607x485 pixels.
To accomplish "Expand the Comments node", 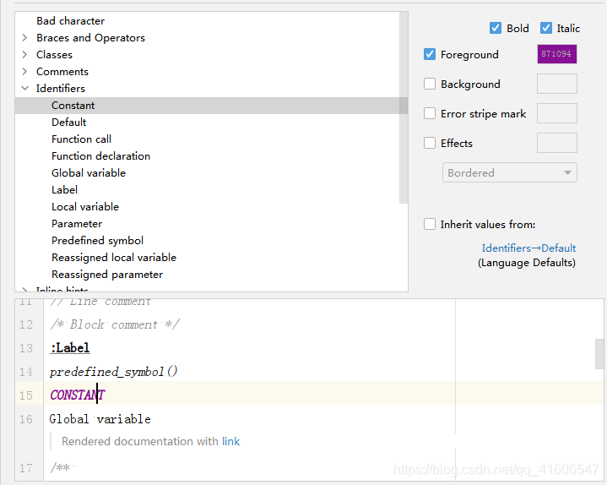I will click(24, 72).
